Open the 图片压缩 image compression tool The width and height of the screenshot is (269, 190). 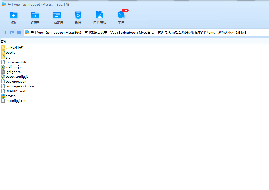[99, 15]
